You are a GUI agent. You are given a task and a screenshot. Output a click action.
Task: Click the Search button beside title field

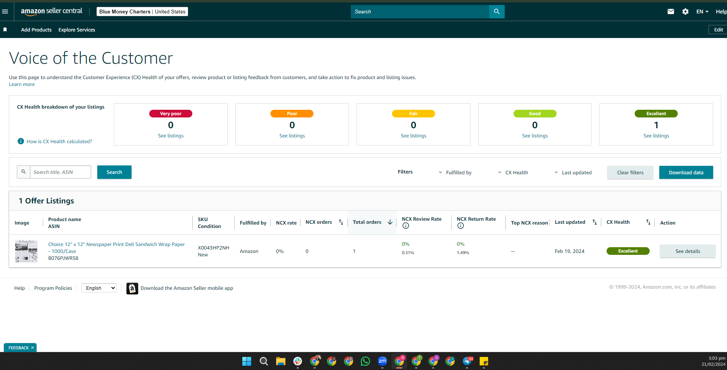[114, 172]
